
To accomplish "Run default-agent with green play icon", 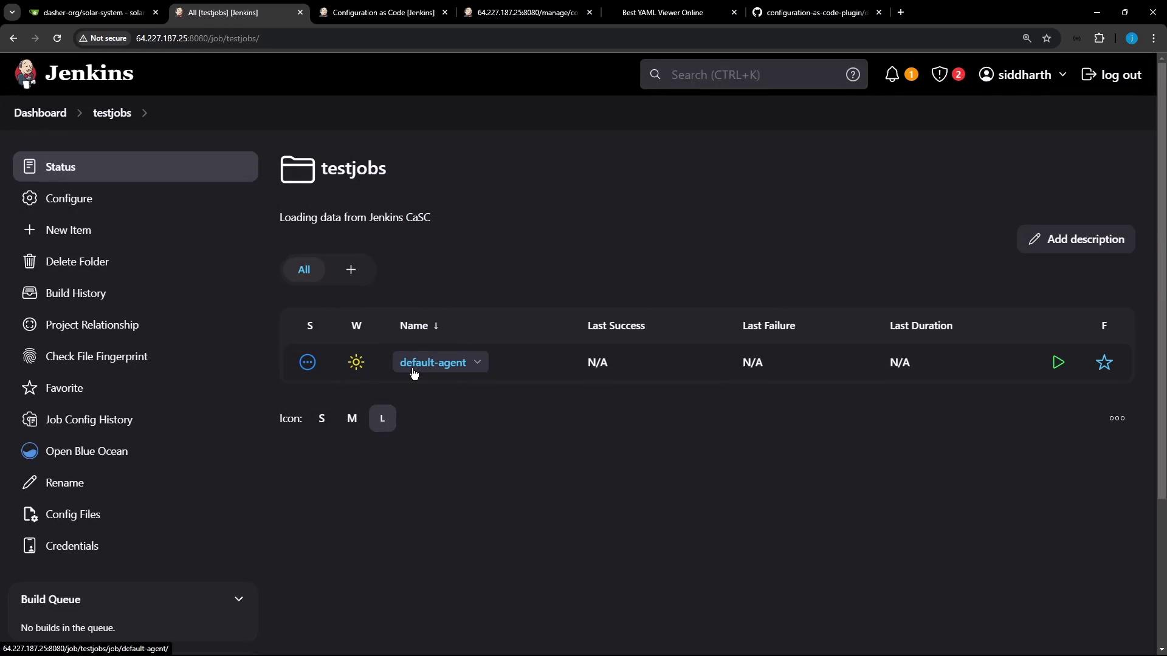I will [1058, 363].
